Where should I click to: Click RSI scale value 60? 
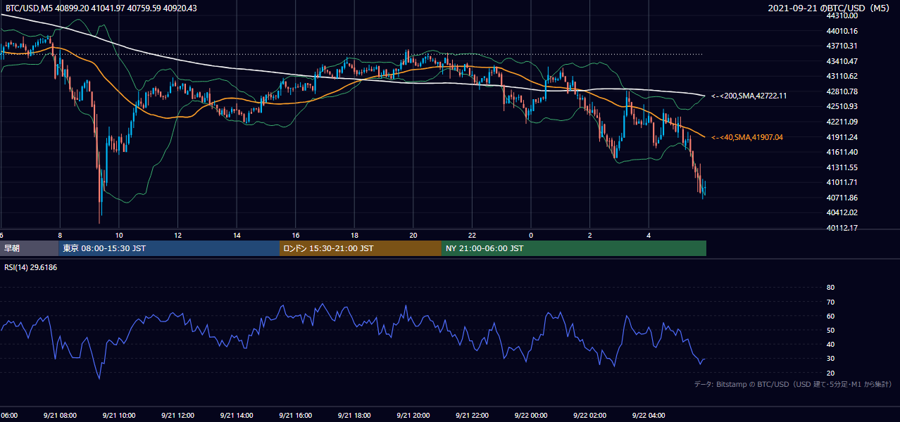coord(830,316)
